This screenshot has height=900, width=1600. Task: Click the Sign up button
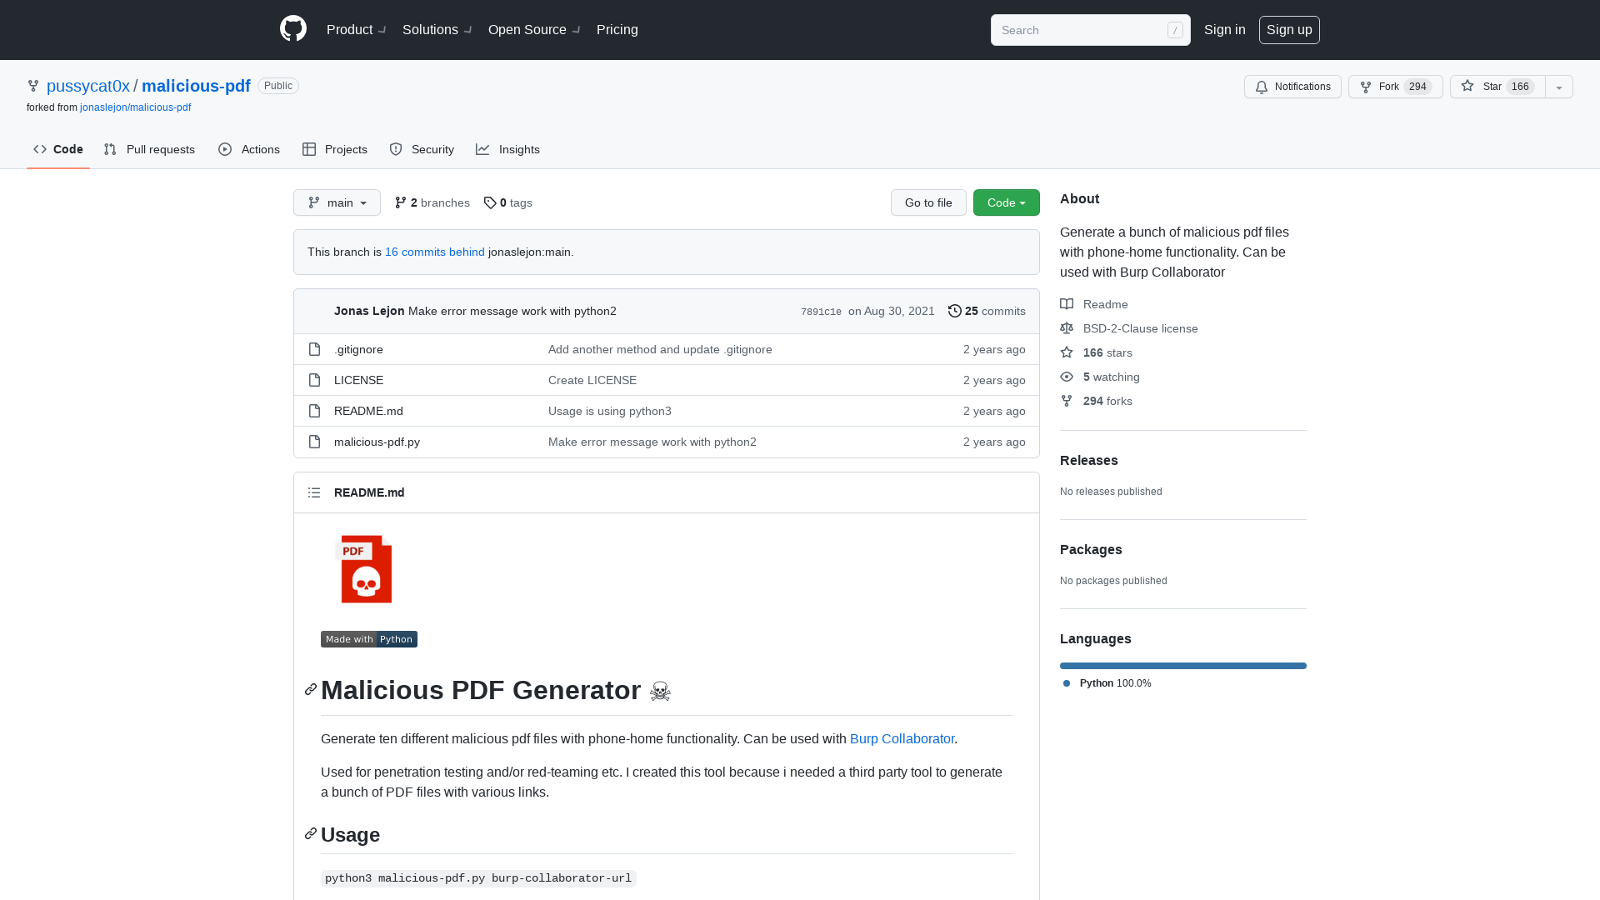[x=1289, y=30]
